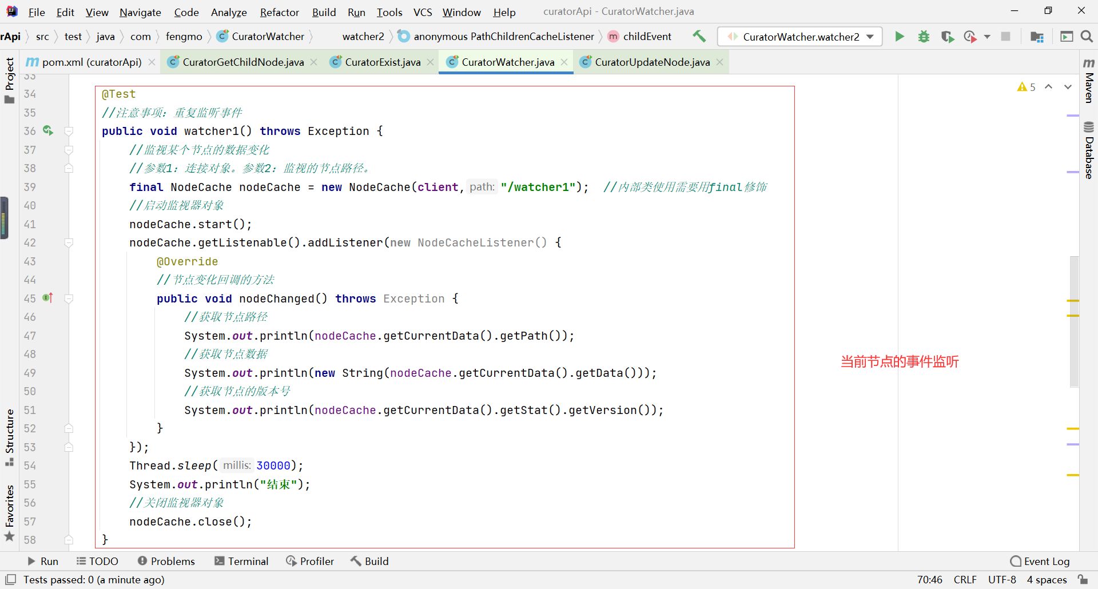The image size is (1098, 589).
Task: Click the Stop square icon
Action: click(1005, 37)
